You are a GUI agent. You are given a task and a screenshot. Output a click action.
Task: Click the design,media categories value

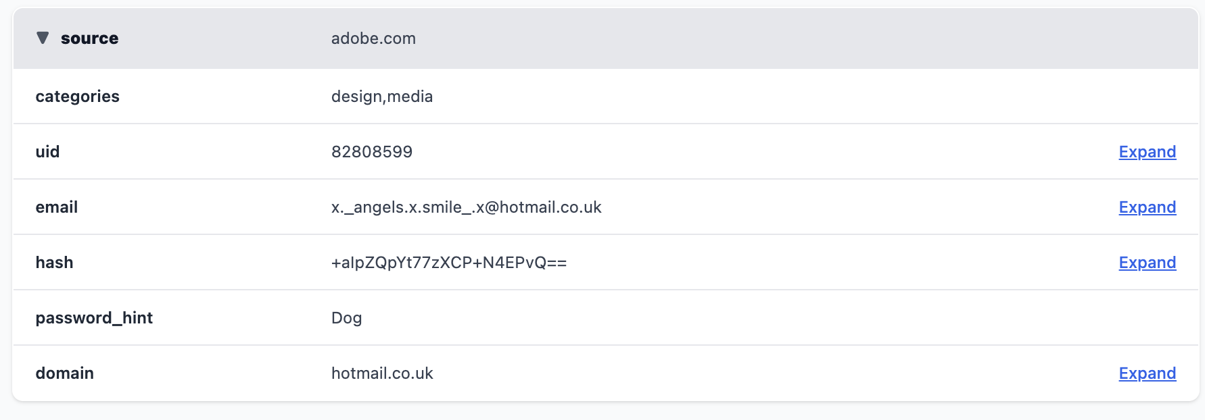tap(381, 97)
